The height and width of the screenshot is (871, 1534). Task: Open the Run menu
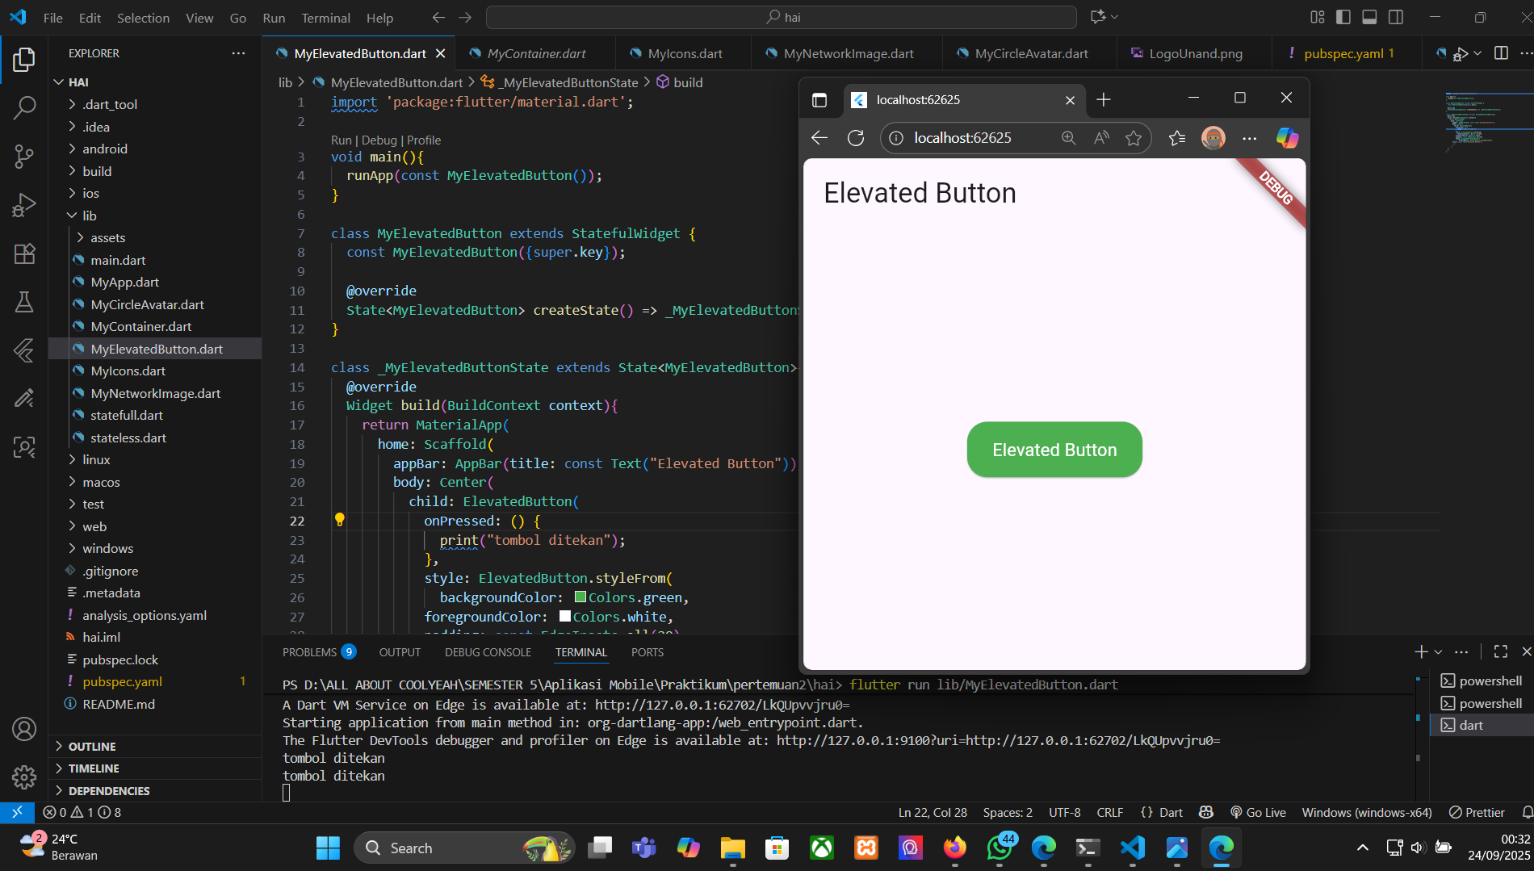click(274, 17)
